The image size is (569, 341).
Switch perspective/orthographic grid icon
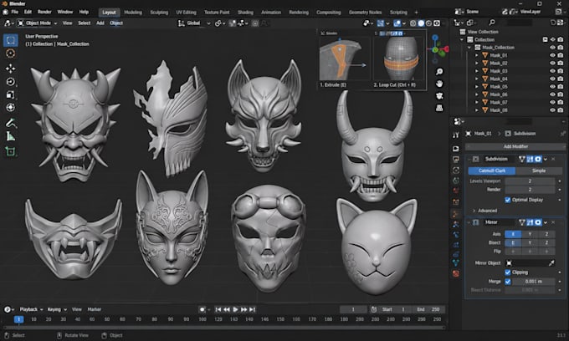(439, 108)
